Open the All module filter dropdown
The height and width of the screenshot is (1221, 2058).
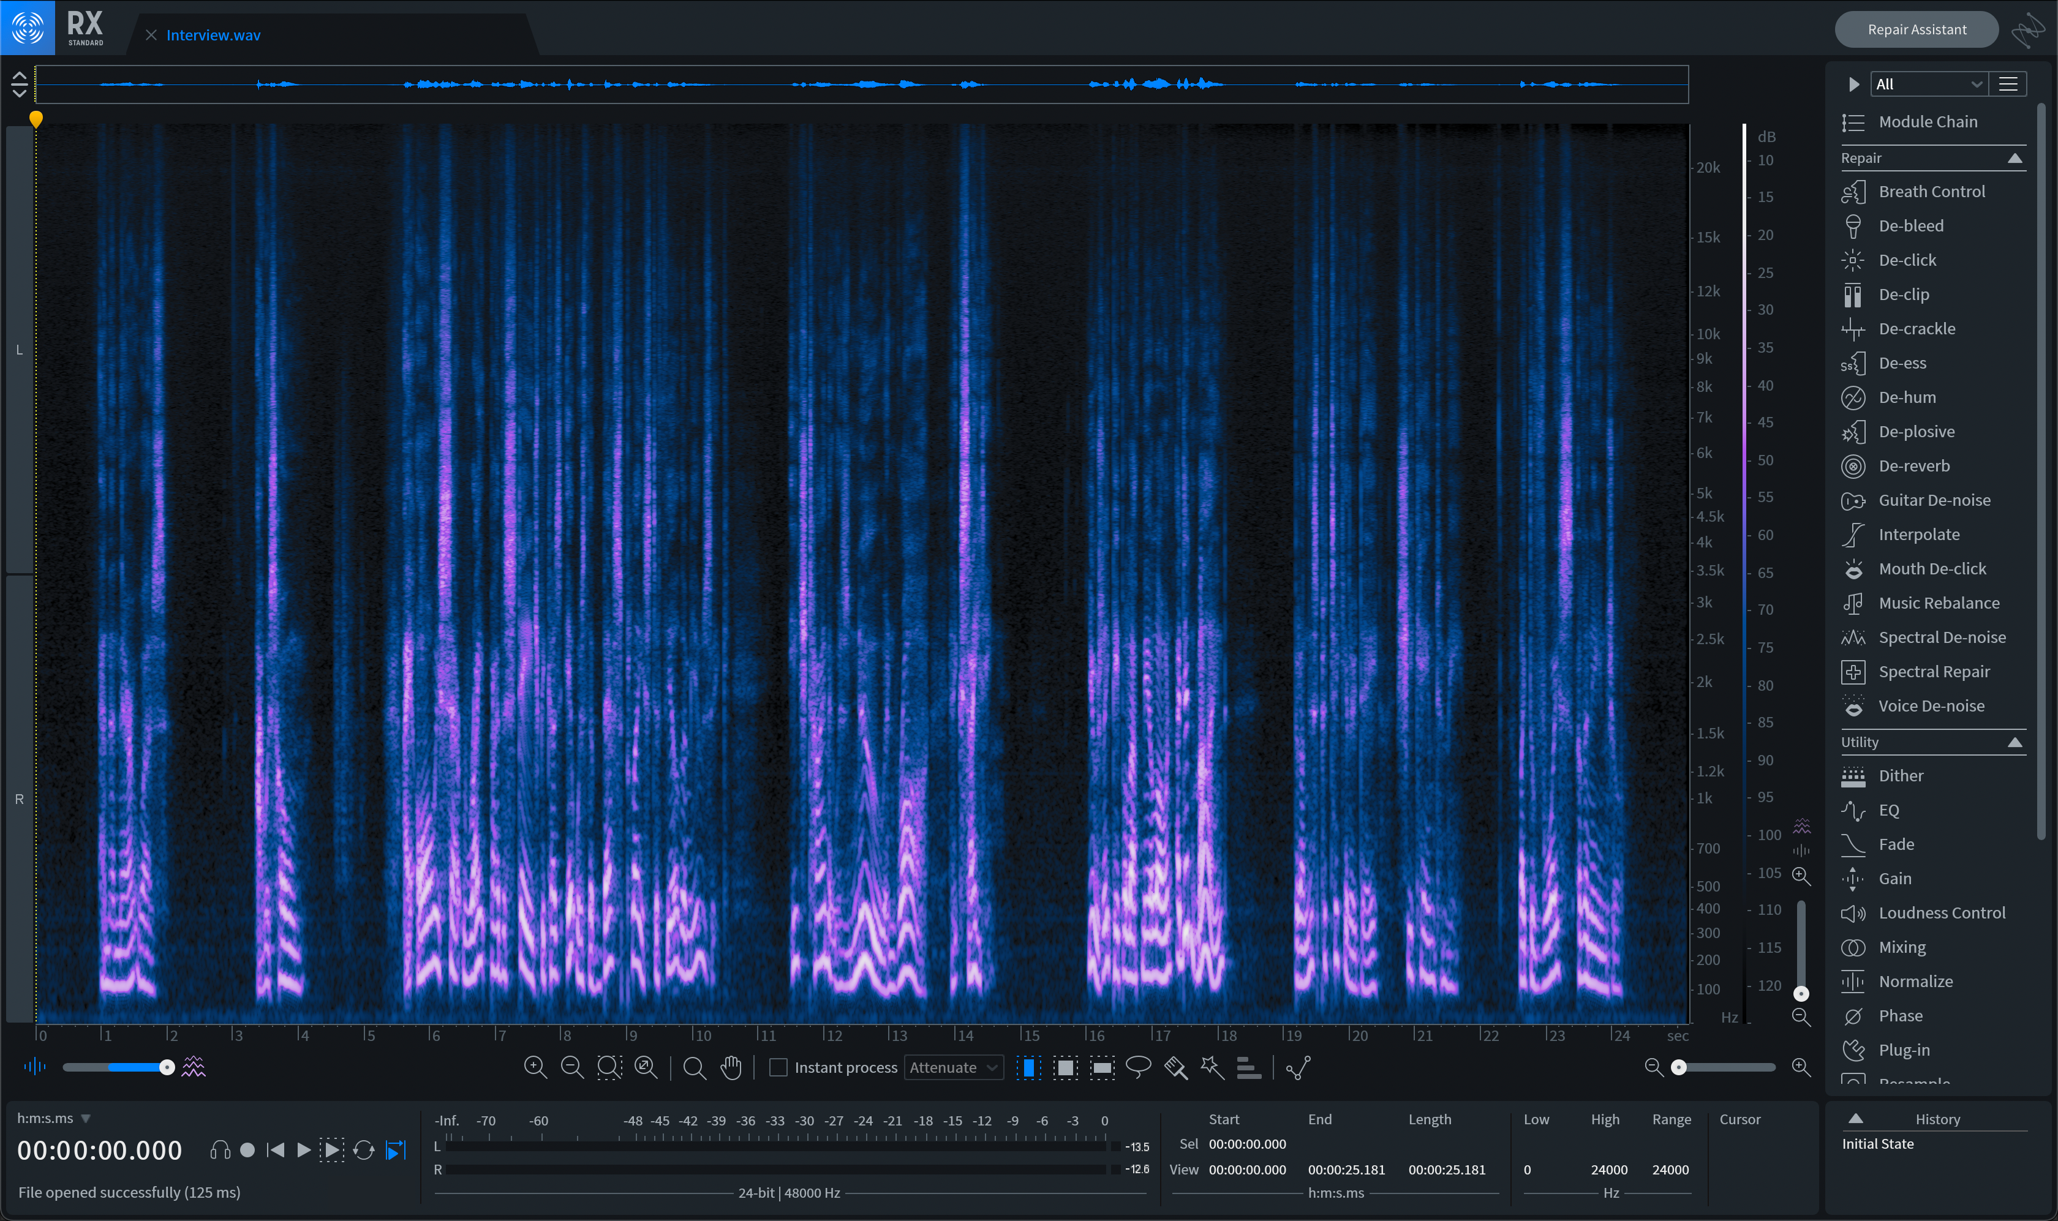tap(1928, 84)
